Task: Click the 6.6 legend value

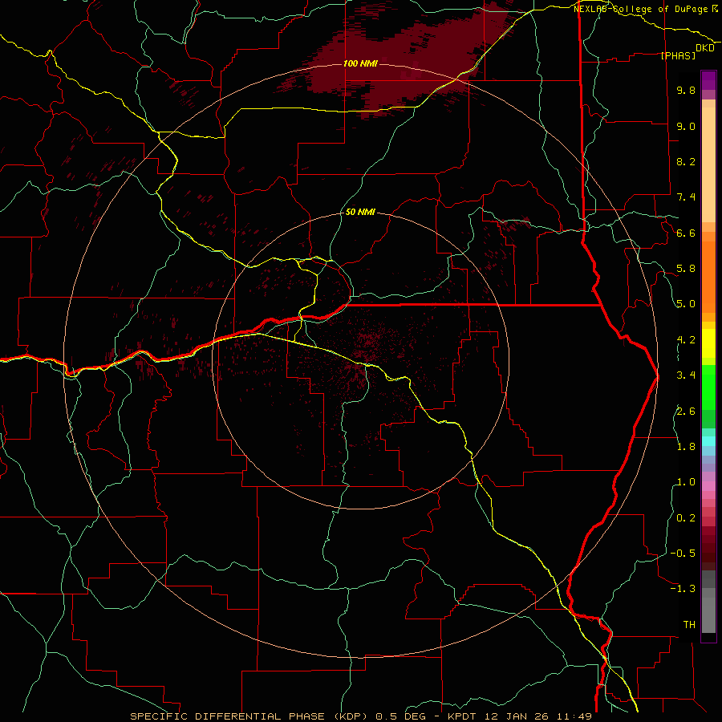Action: click(686, 233)
